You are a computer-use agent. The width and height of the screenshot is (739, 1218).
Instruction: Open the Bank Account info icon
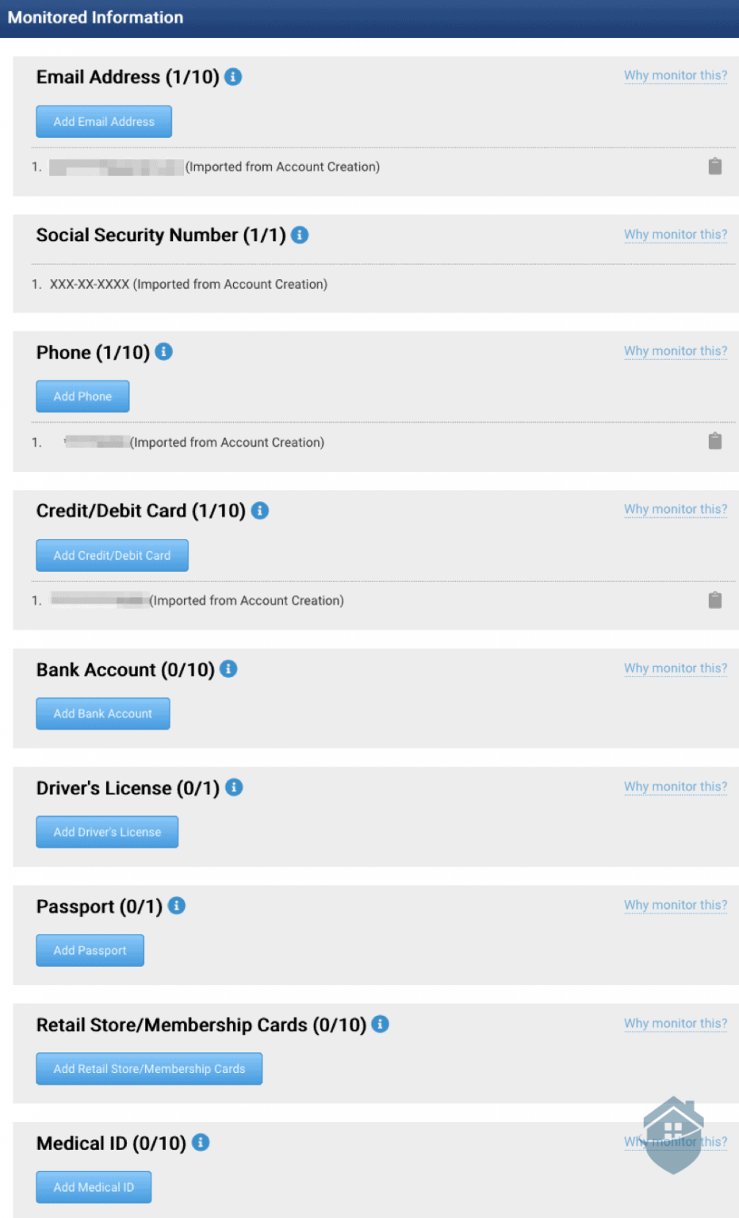(x=228, y=669)
